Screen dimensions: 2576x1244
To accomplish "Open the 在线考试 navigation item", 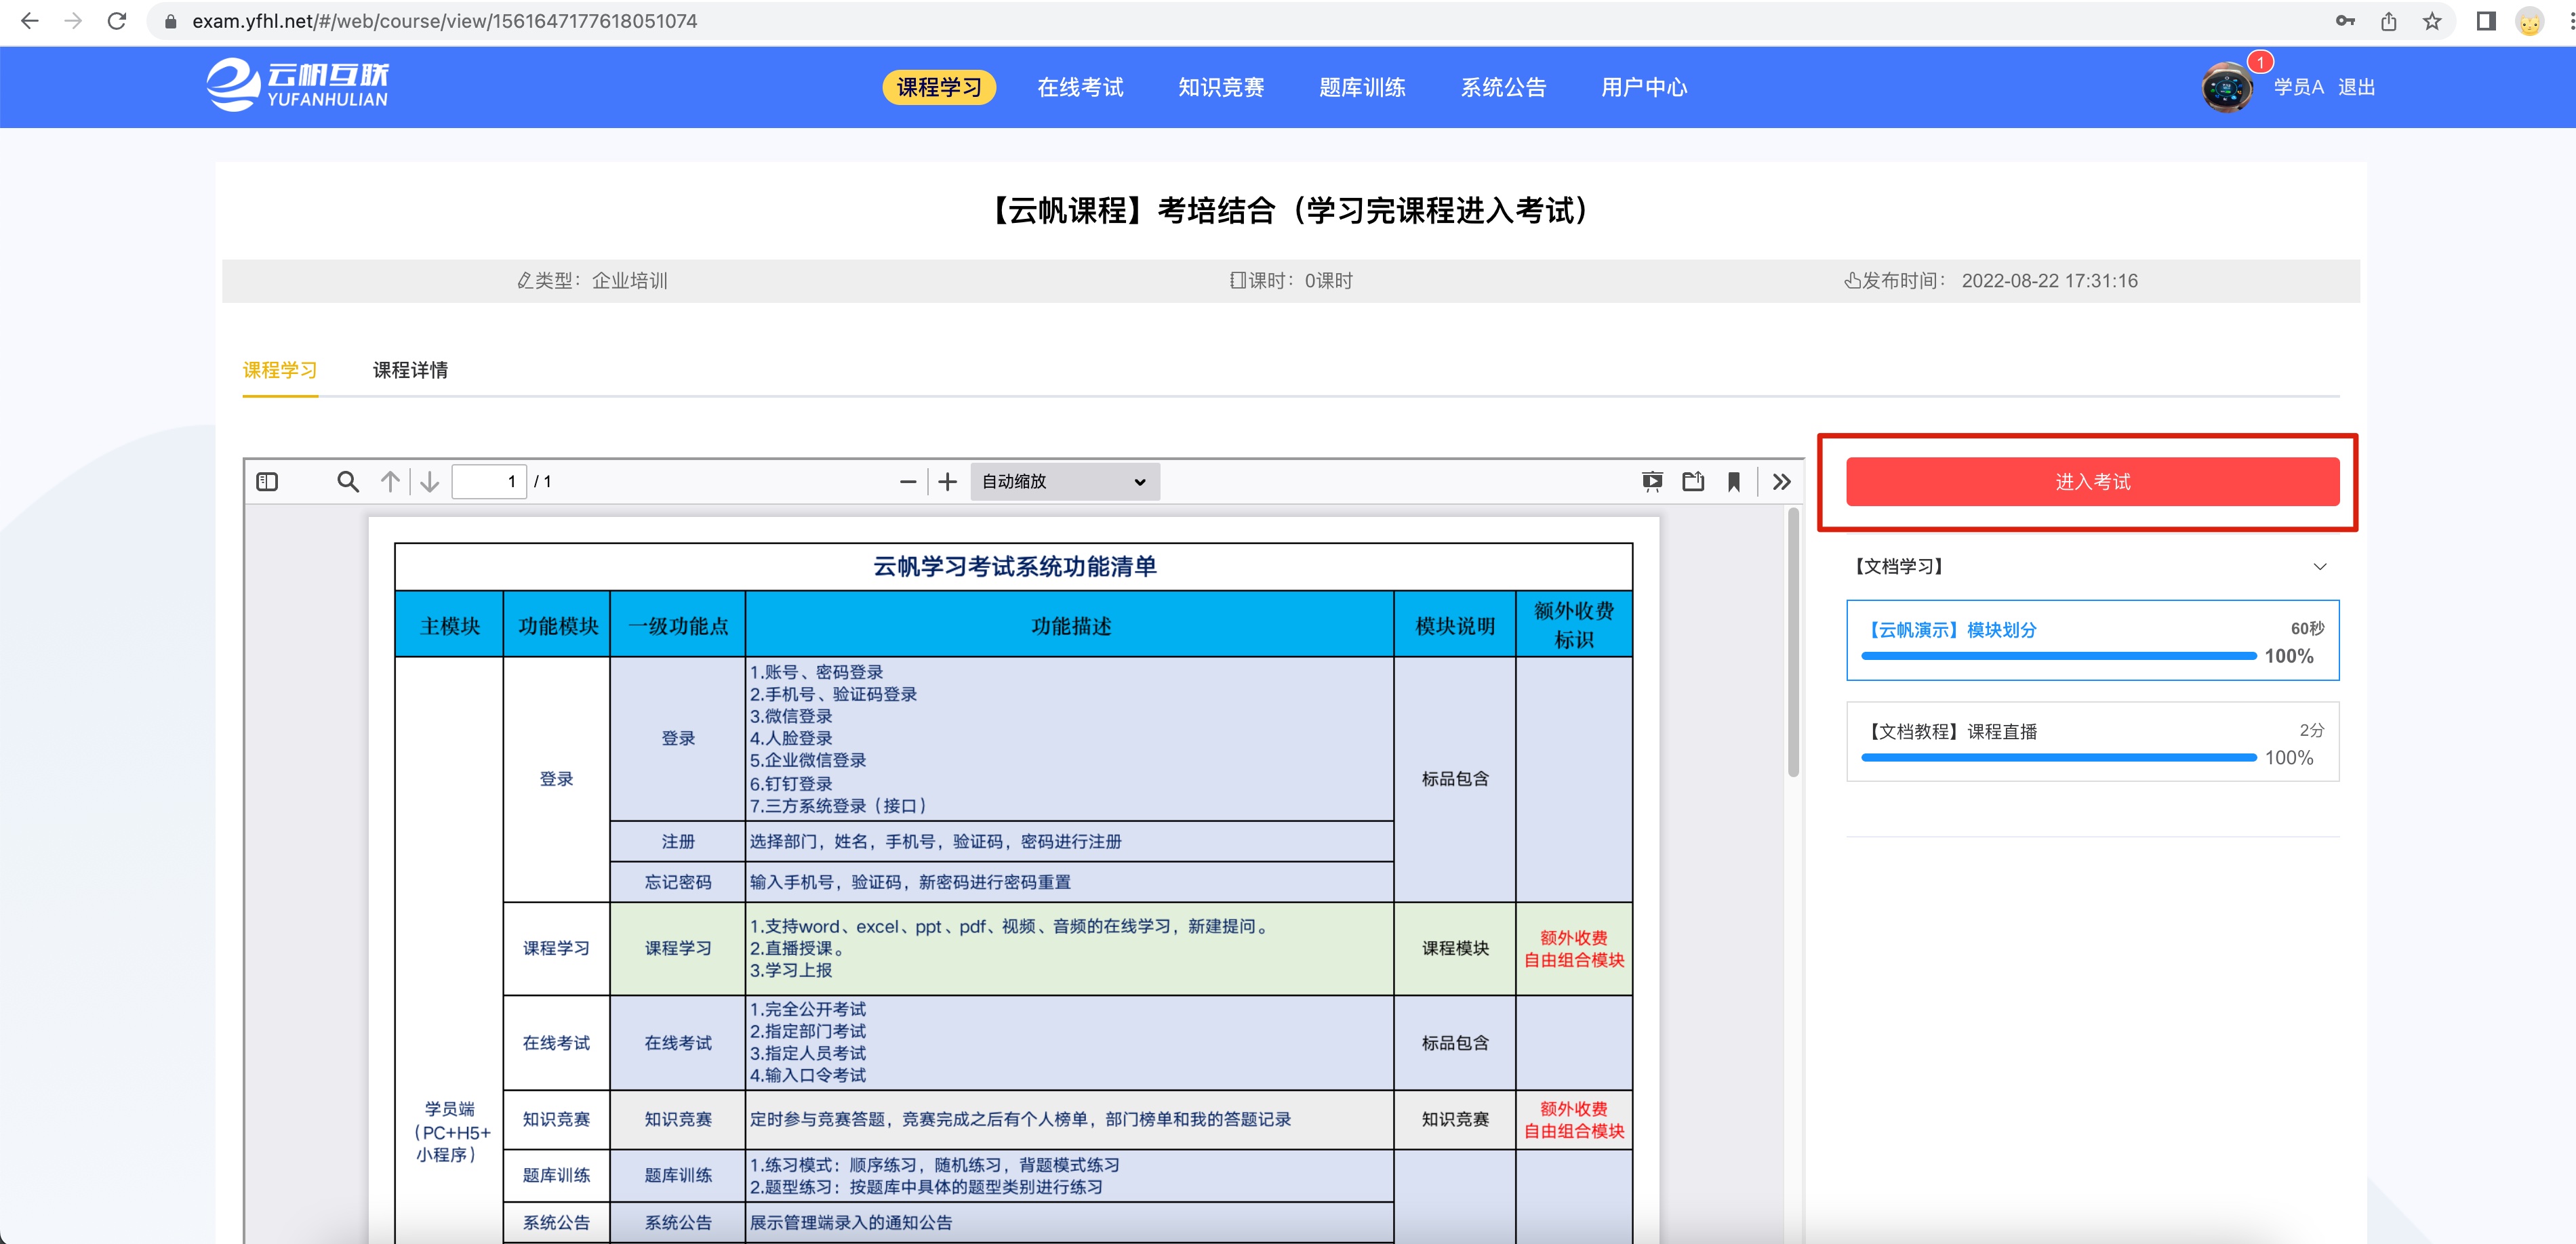I will point(1080,87).
